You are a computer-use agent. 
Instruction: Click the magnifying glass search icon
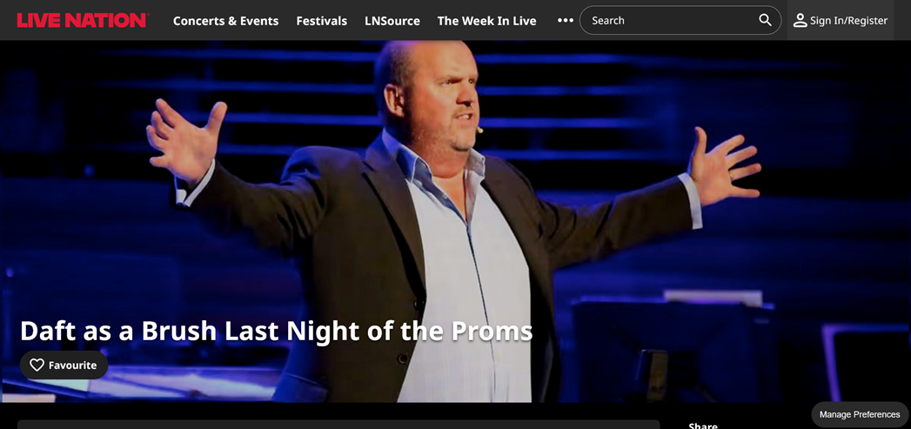pyautogui.click(x=765, y=20)
